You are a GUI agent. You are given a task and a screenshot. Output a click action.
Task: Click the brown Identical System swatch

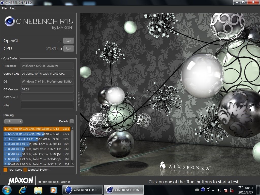point(25,170)
